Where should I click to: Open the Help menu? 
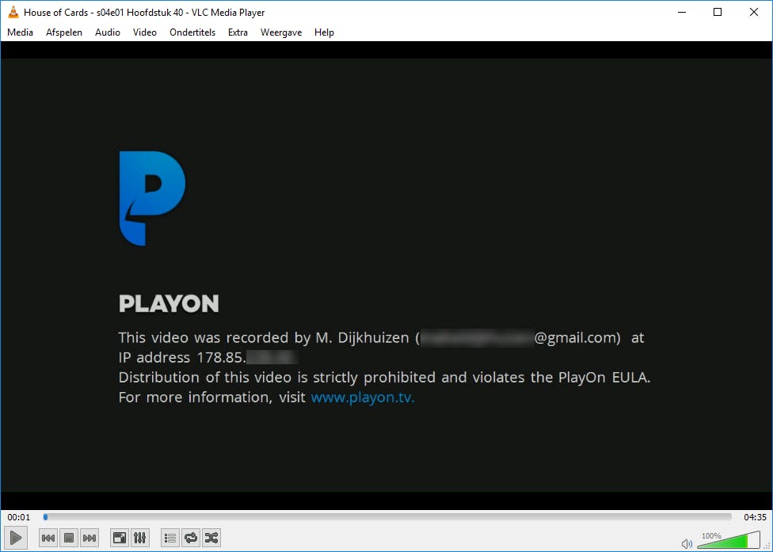[x=324, y=32]
